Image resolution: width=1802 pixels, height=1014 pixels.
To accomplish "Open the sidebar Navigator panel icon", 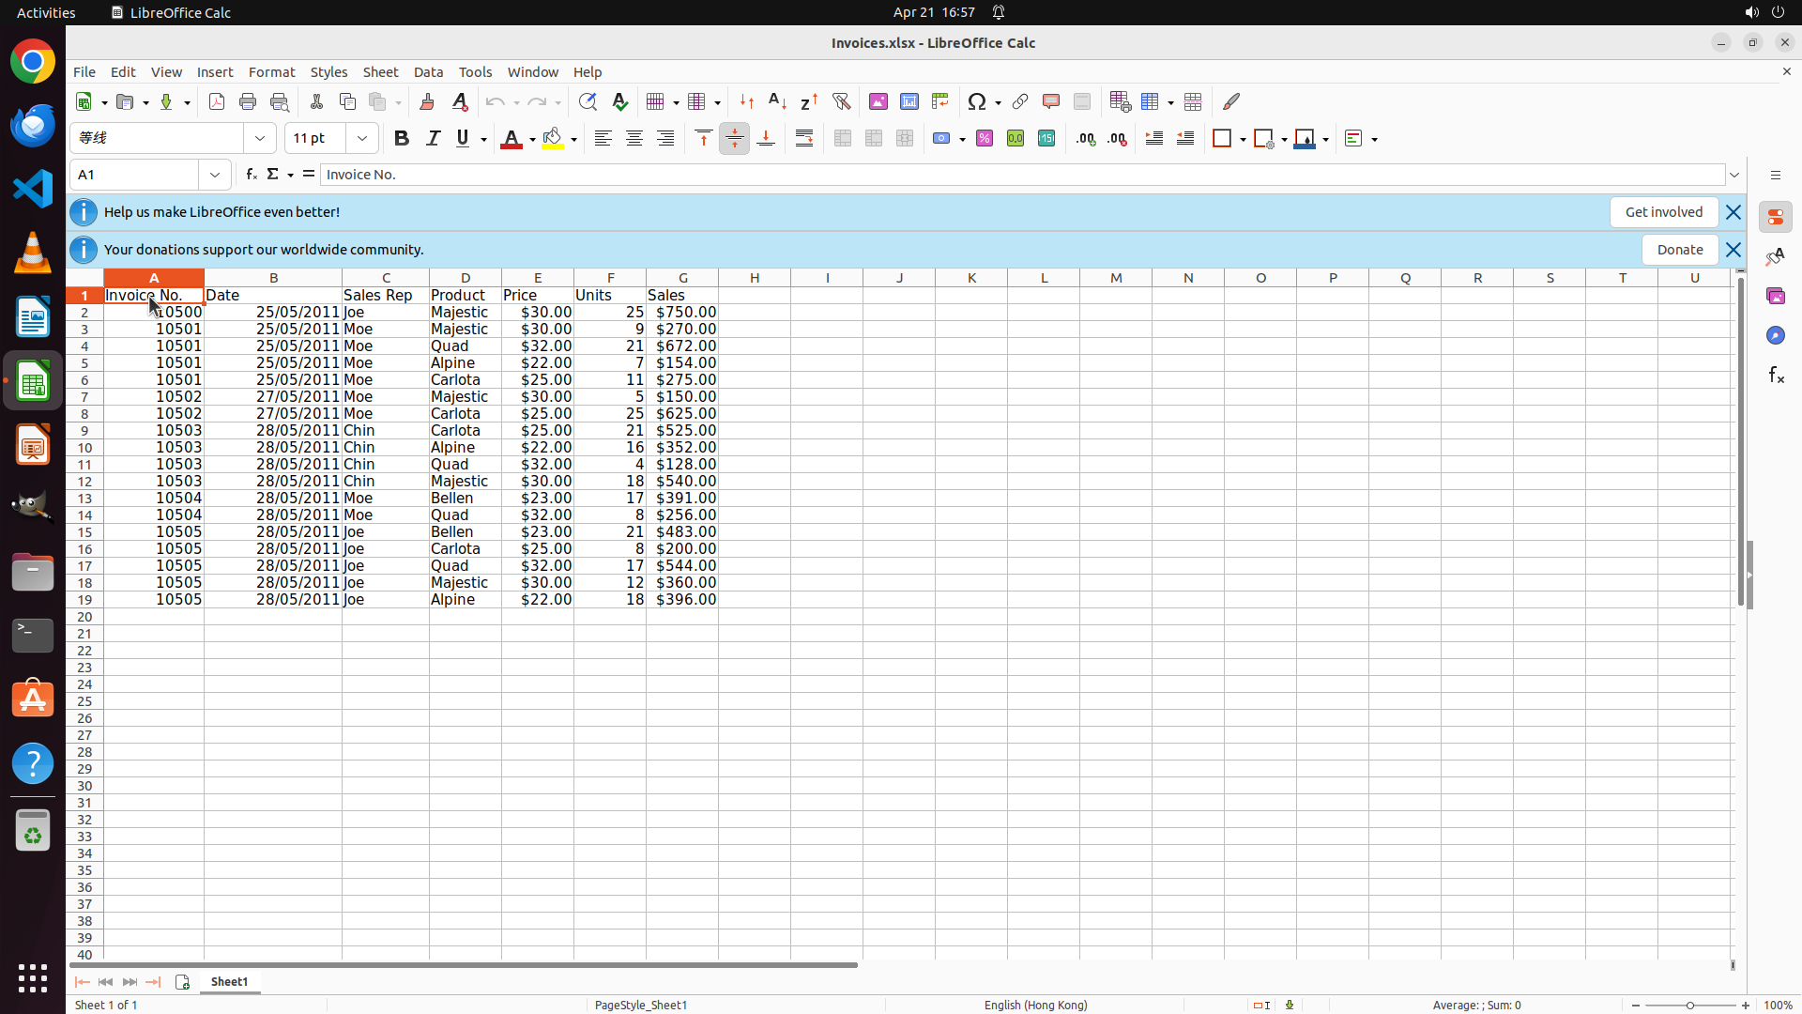I will point(1775,335).
